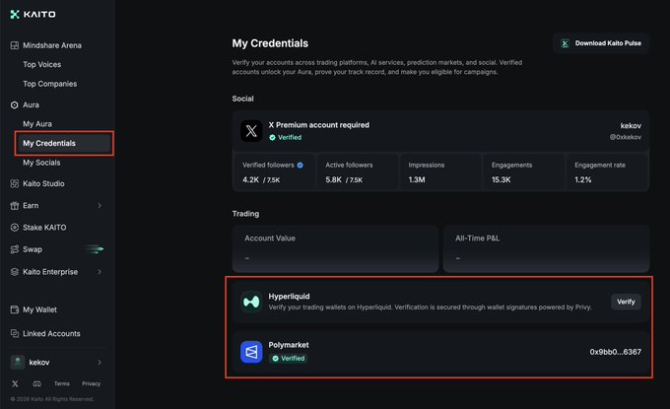Image resolution: width=670 pixels, height=409 pixels.
Task: Open Stake KAITO page
Action: point(44,228)
